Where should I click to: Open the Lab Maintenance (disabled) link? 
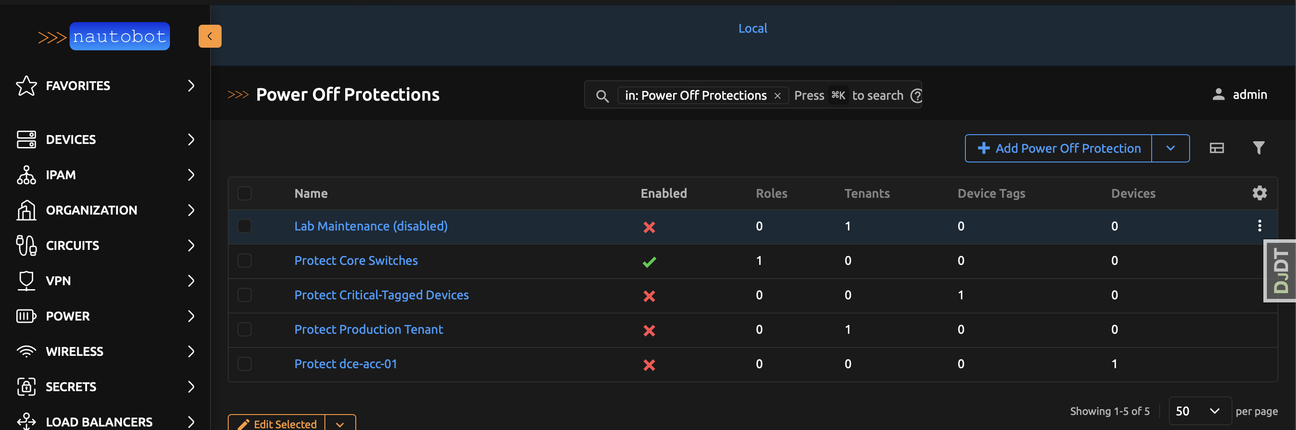tap(371, 226)
